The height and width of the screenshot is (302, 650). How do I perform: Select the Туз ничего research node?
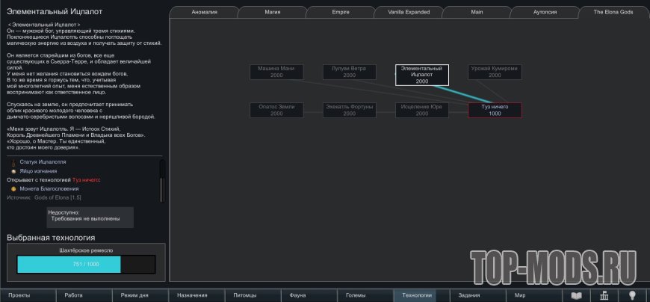(x=495, y=110)
